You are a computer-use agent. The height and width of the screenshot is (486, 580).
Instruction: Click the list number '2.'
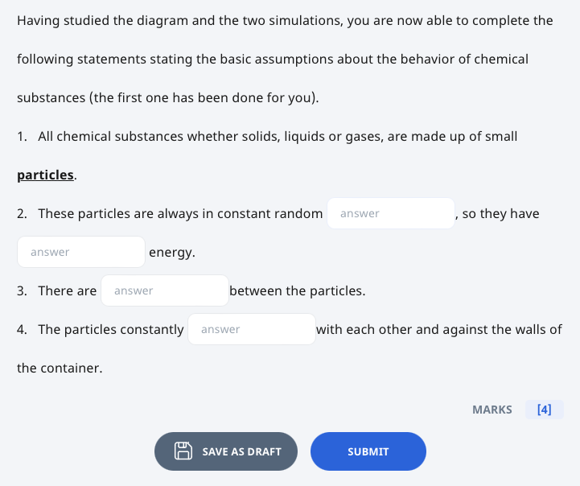click(23, 214)
